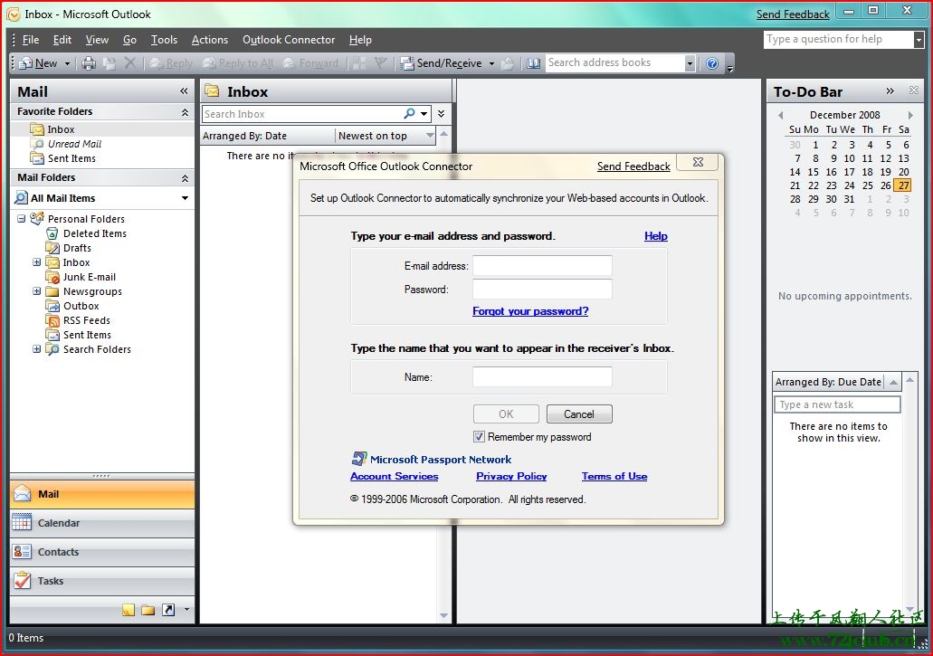Open the Tools menu
The height and width of the screenshot is (656, 933).
coord(164,40)
